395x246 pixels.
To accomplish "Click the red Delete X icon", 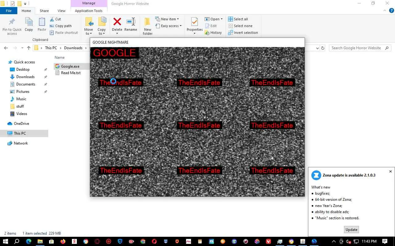I will 117,22.
